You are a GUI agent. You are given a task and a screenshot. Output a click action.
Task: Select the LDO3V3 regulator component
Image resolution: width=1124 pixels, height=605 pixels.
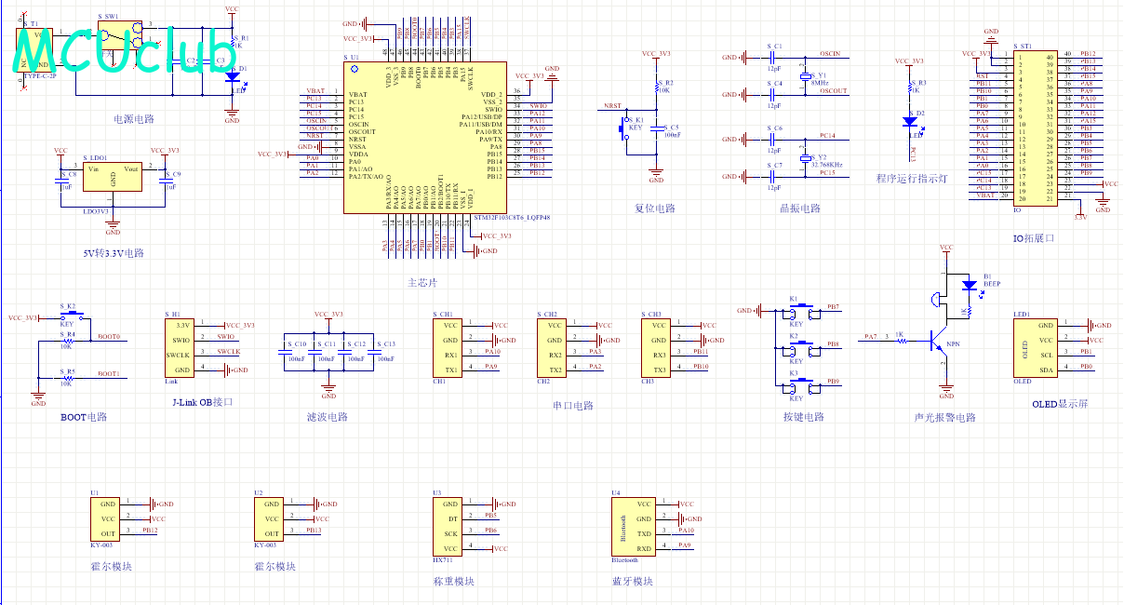(x=113, y=177)
